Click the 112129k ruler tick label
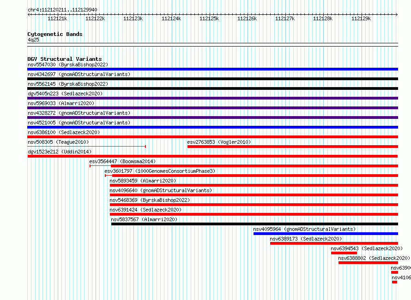The image size is (411, 300). [361, 18]
